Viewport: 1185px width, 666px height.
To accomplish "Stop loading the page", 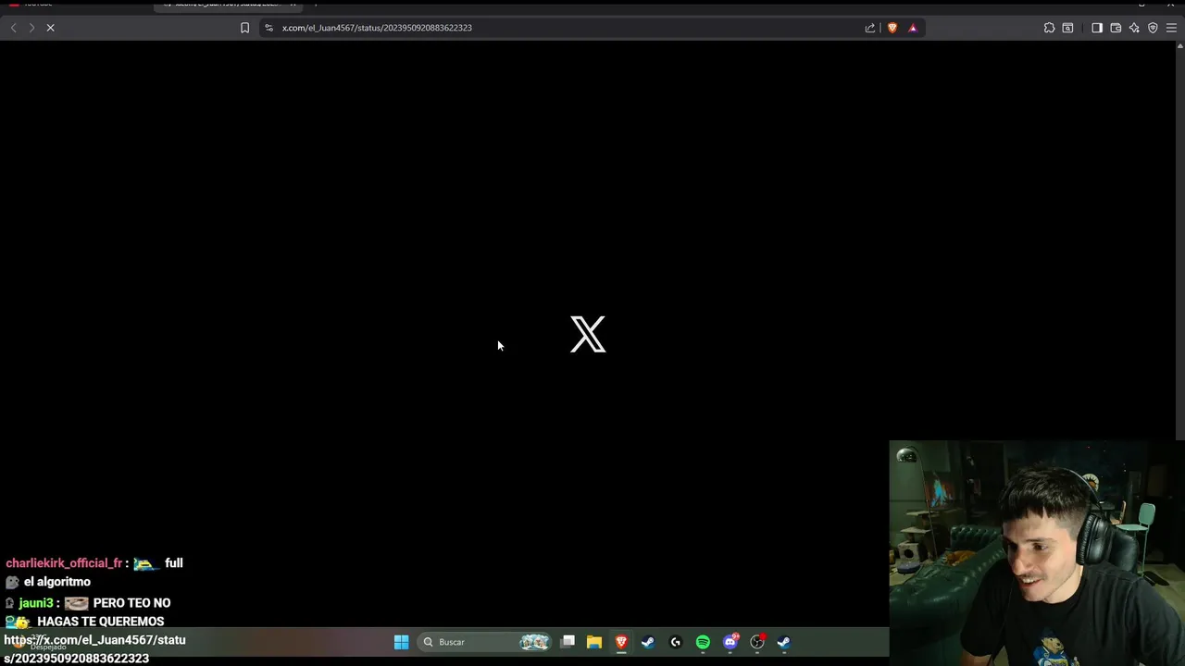I will pyautogui.click(x=50, y=28).
